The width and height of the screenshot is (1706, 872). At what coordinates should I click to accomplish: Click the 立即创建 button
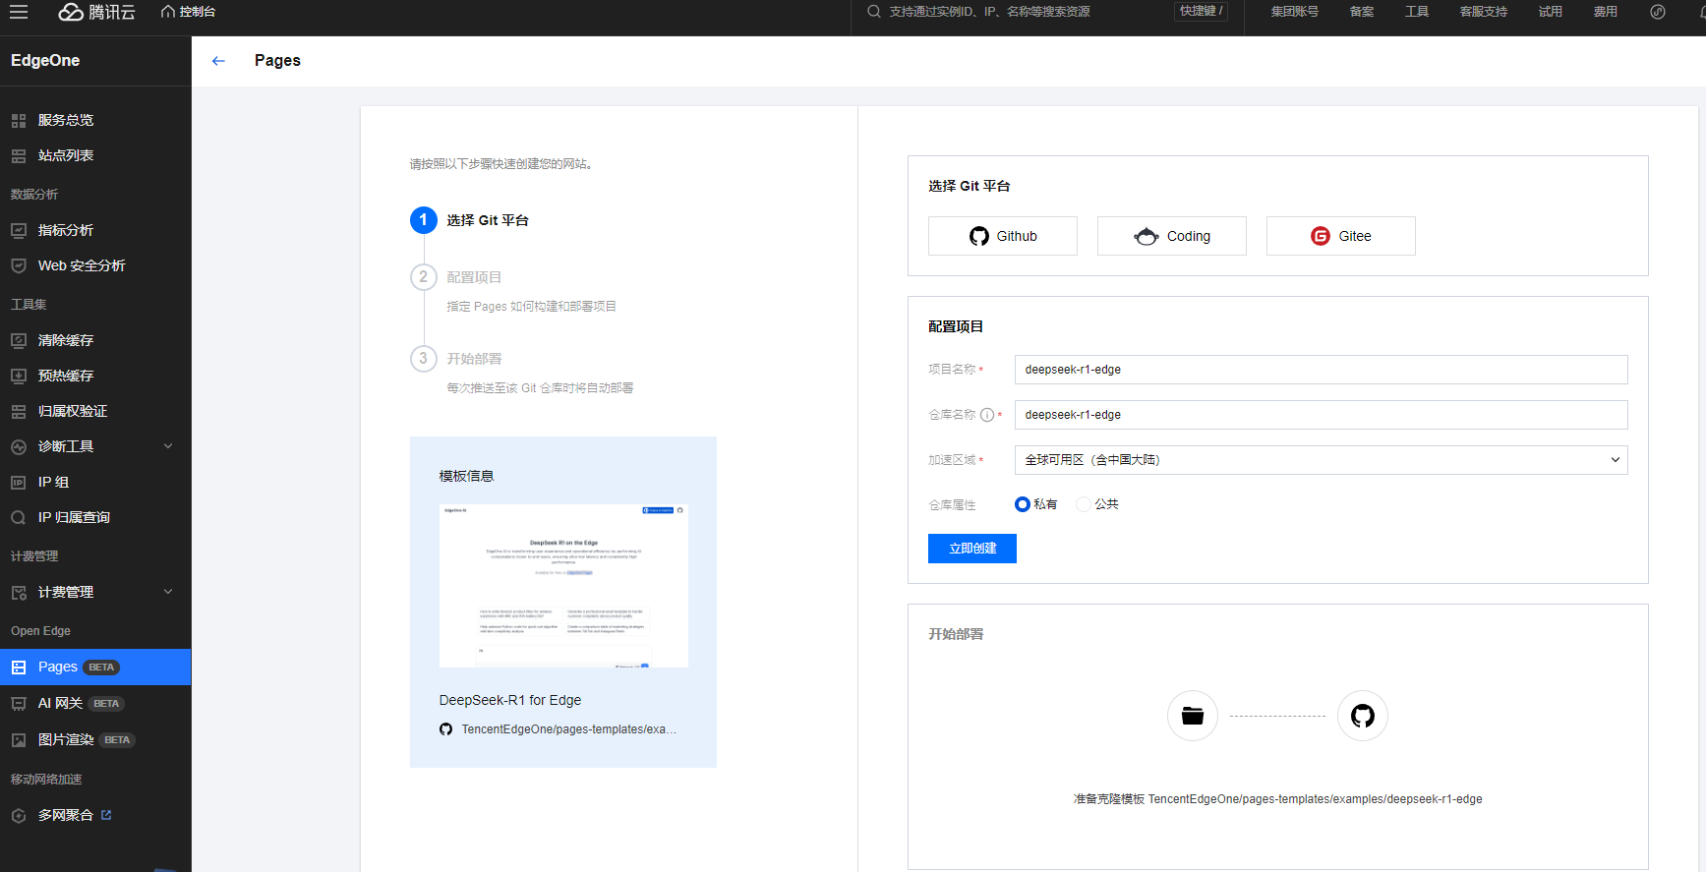click(x=972, y=549)
